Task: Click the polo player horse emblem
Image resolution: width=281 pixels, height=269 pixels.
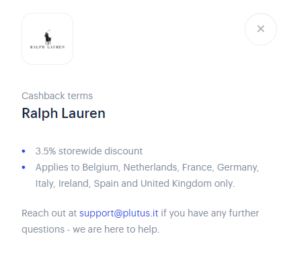Action: [x=48, y=36]
